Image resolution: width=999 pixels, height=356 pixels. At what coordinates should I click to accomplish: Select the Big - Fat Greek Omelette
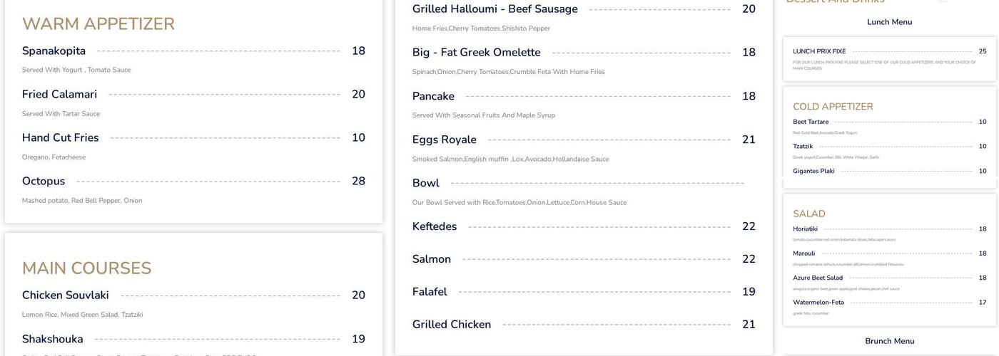[x=476, y=53]
